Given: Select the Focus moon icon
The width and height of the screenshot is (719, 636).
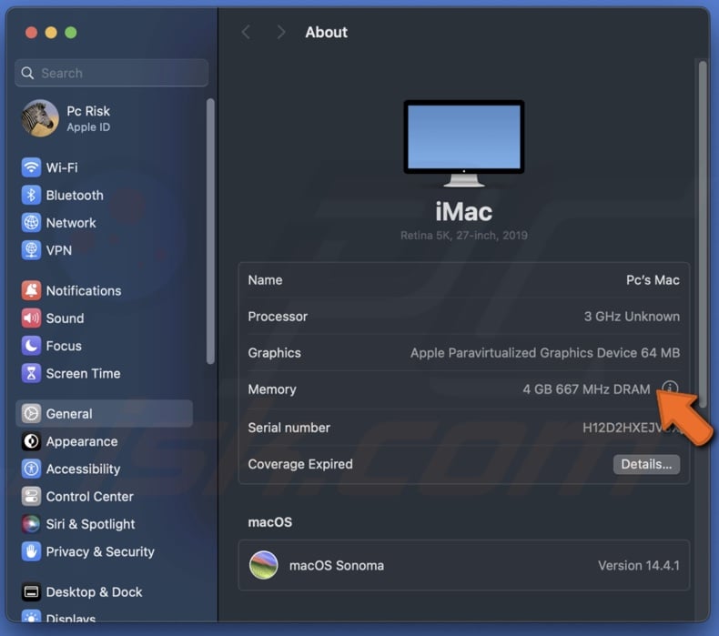Looking at the screenshot, I should coord(31,345).
